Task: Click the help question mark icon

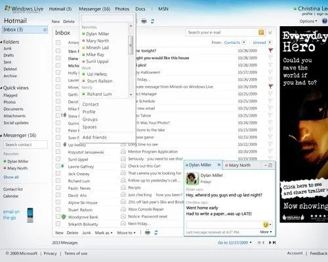Action: (x=325, y=21)
